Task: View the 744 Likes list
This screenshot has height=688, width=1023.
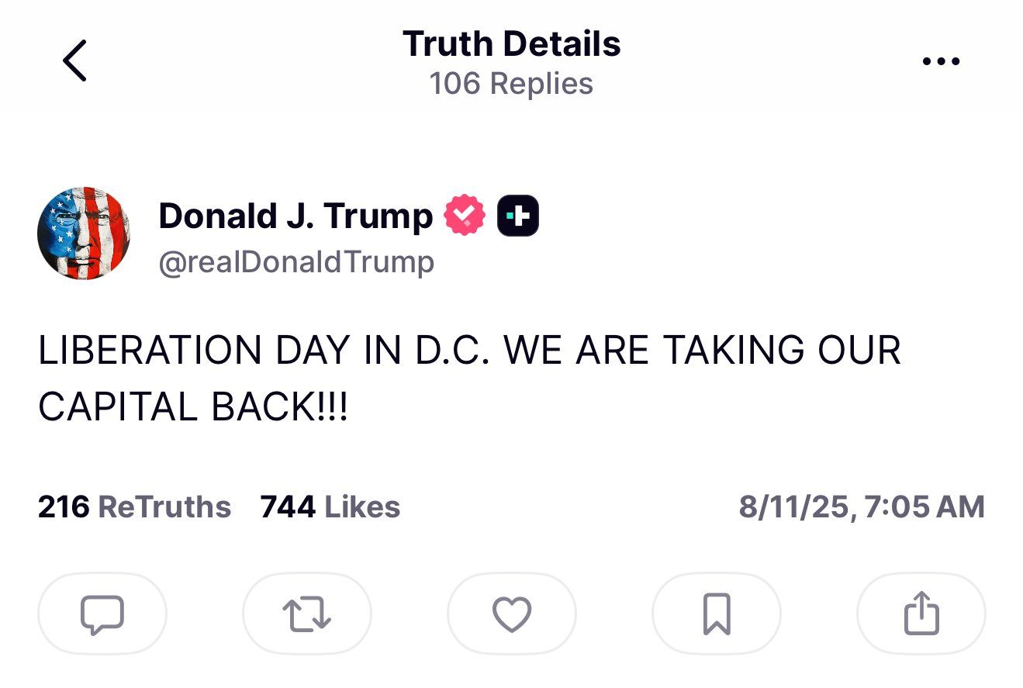Action: [x=330, y=507]
